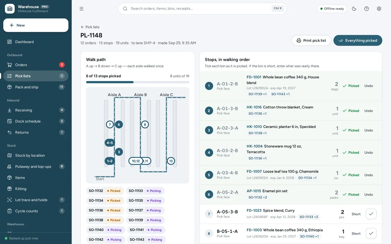Click the Stock by location map icon
391x244 pixels.
pos(9,155)
